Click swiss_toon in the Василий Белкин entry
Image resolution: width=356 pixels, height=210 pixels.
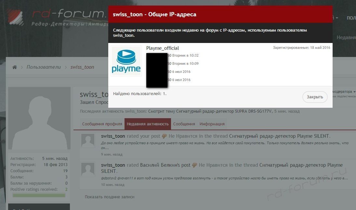click(113, 165)
